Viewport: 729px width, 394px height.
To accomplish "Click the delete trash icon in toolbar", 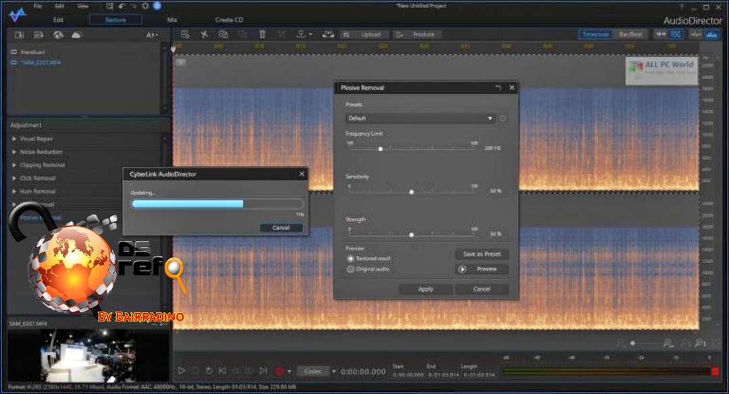I will 262,34.
